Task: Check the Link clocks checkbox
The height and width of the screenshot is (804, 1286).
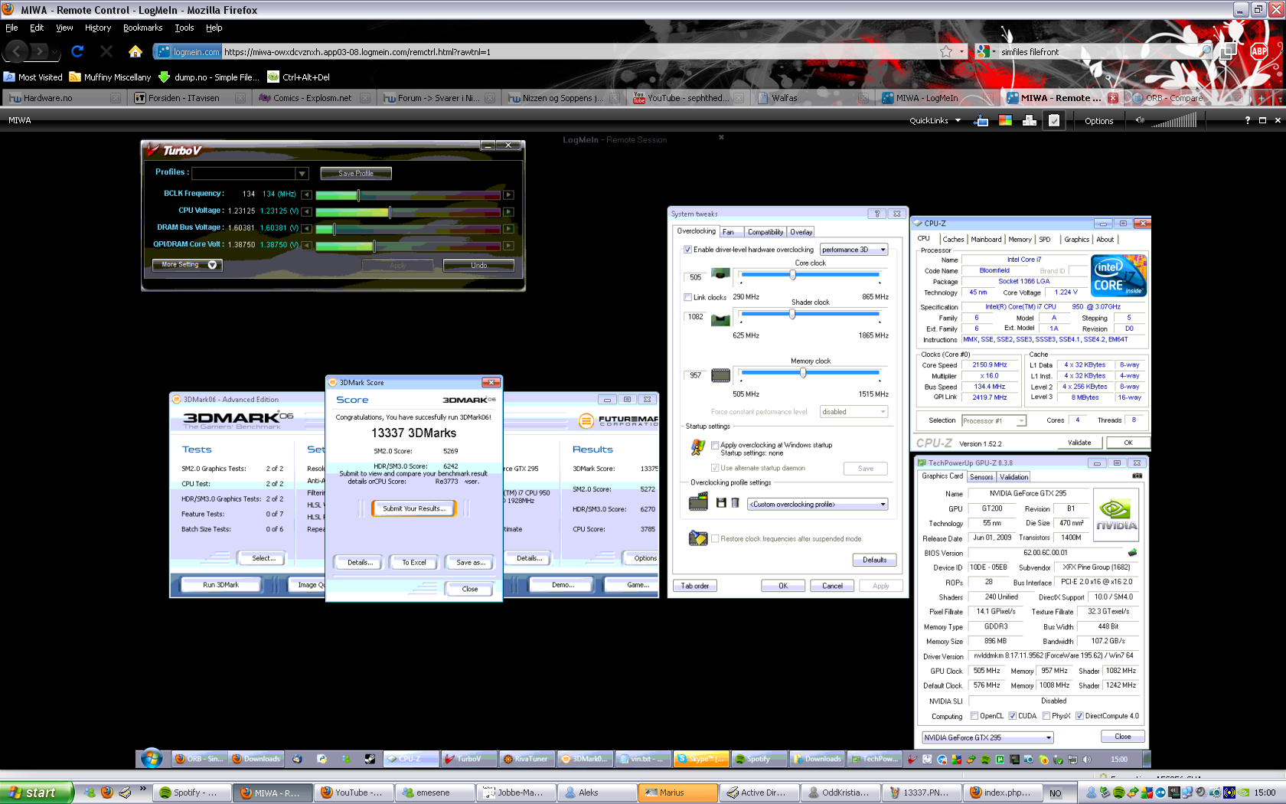Action: click(687, 297)
